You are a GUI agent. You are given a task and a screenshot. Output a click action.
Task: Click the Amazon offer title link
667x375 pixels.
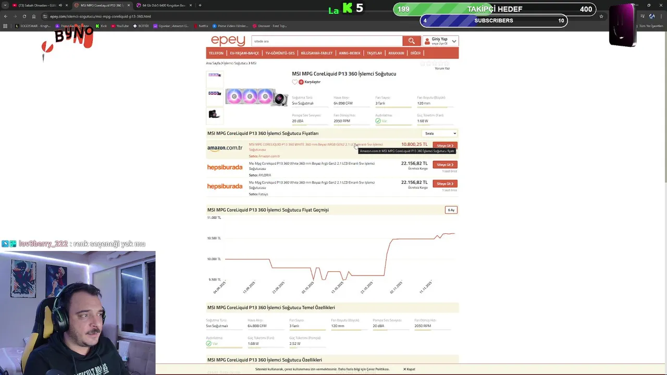pyautogui.click(x=316, y=147)
